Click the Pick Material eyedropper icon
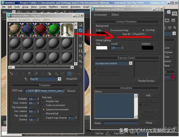179x137 pixels. 26,79
